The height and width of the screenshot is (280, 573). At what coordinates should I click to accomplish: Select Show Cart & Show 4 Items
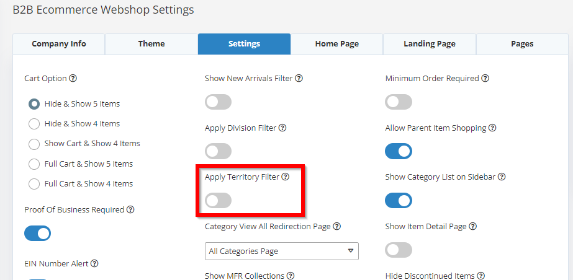pyautogui.click(x=34, y=144)
